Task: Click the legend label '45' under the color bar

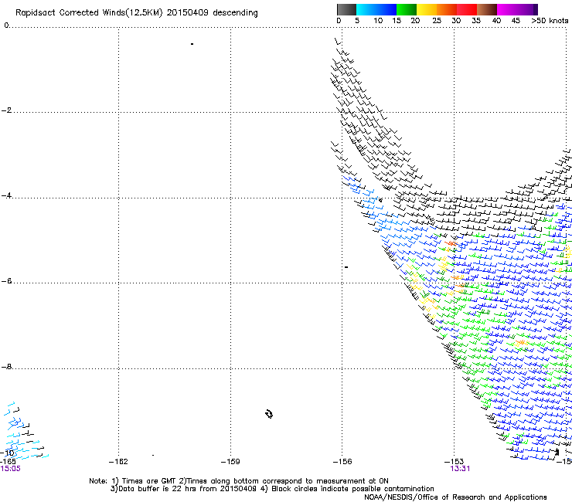Action: pyautogui.click(x=516, y=21)
